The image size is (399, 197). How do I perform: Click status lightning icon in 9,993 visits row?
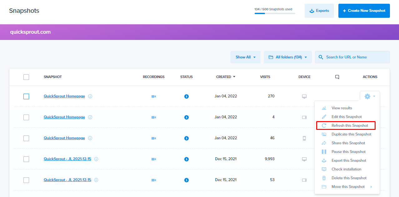pyautogui.click(x=187, y=159)
